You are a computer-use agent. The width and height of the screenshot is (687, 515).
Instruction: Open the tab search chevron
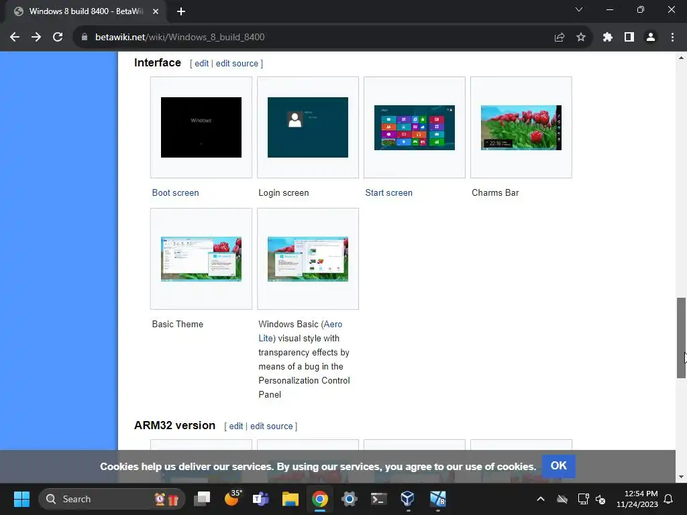pos(579,9)
